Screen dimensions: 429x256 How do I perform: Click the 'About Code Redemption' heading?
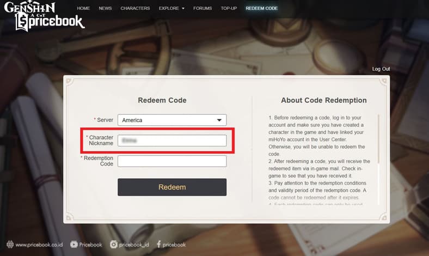click(x=324, y=100)
